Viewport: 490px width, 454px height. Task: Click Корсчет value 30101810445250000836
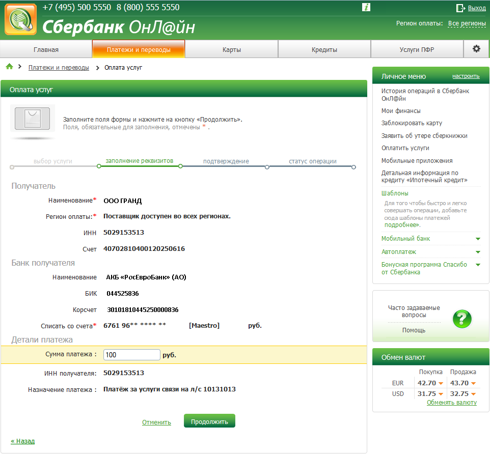(143, 310)
